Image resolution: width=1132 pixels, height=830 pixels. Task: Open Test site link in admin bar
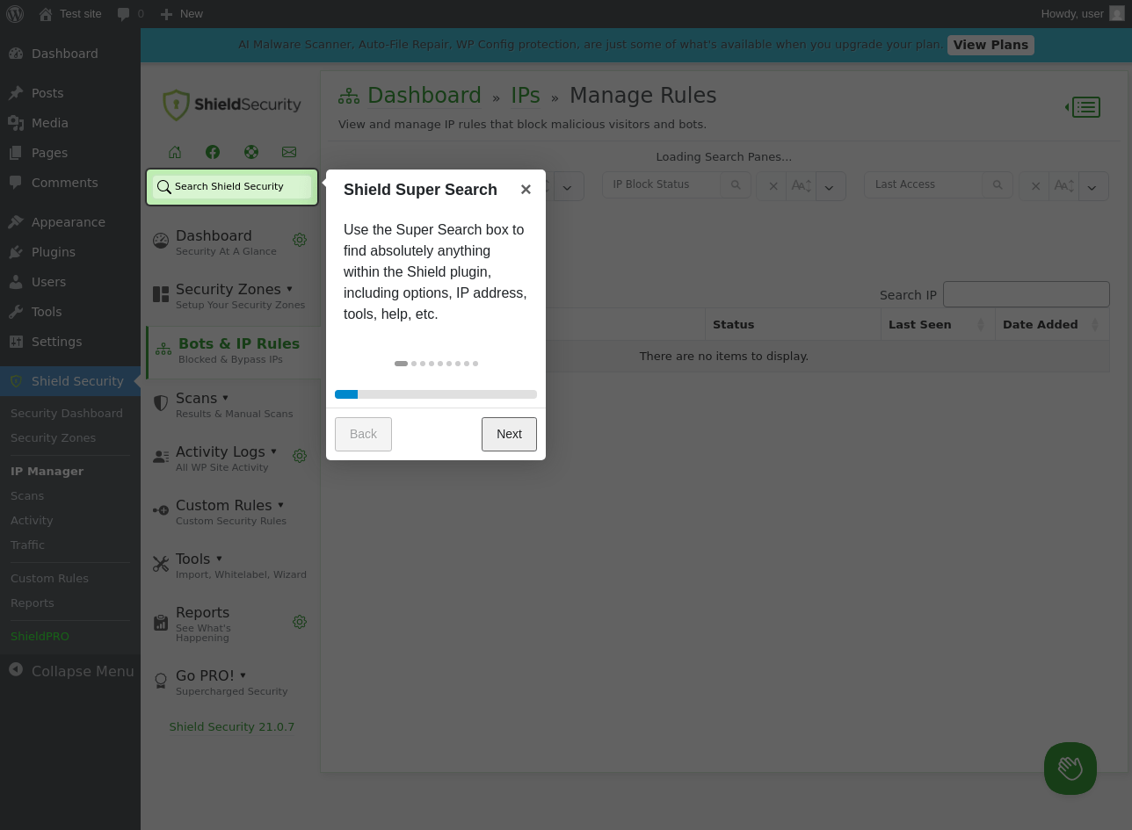coord(70,14)
